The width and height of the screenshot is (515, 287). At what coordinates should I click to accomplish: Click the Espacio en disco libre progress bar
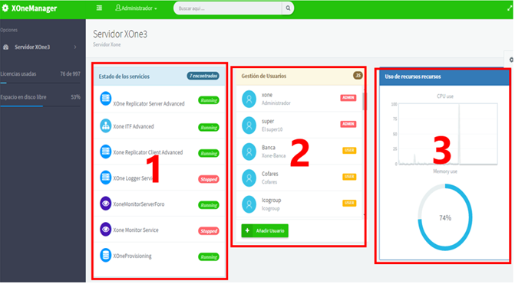click(x=41, y=106)
